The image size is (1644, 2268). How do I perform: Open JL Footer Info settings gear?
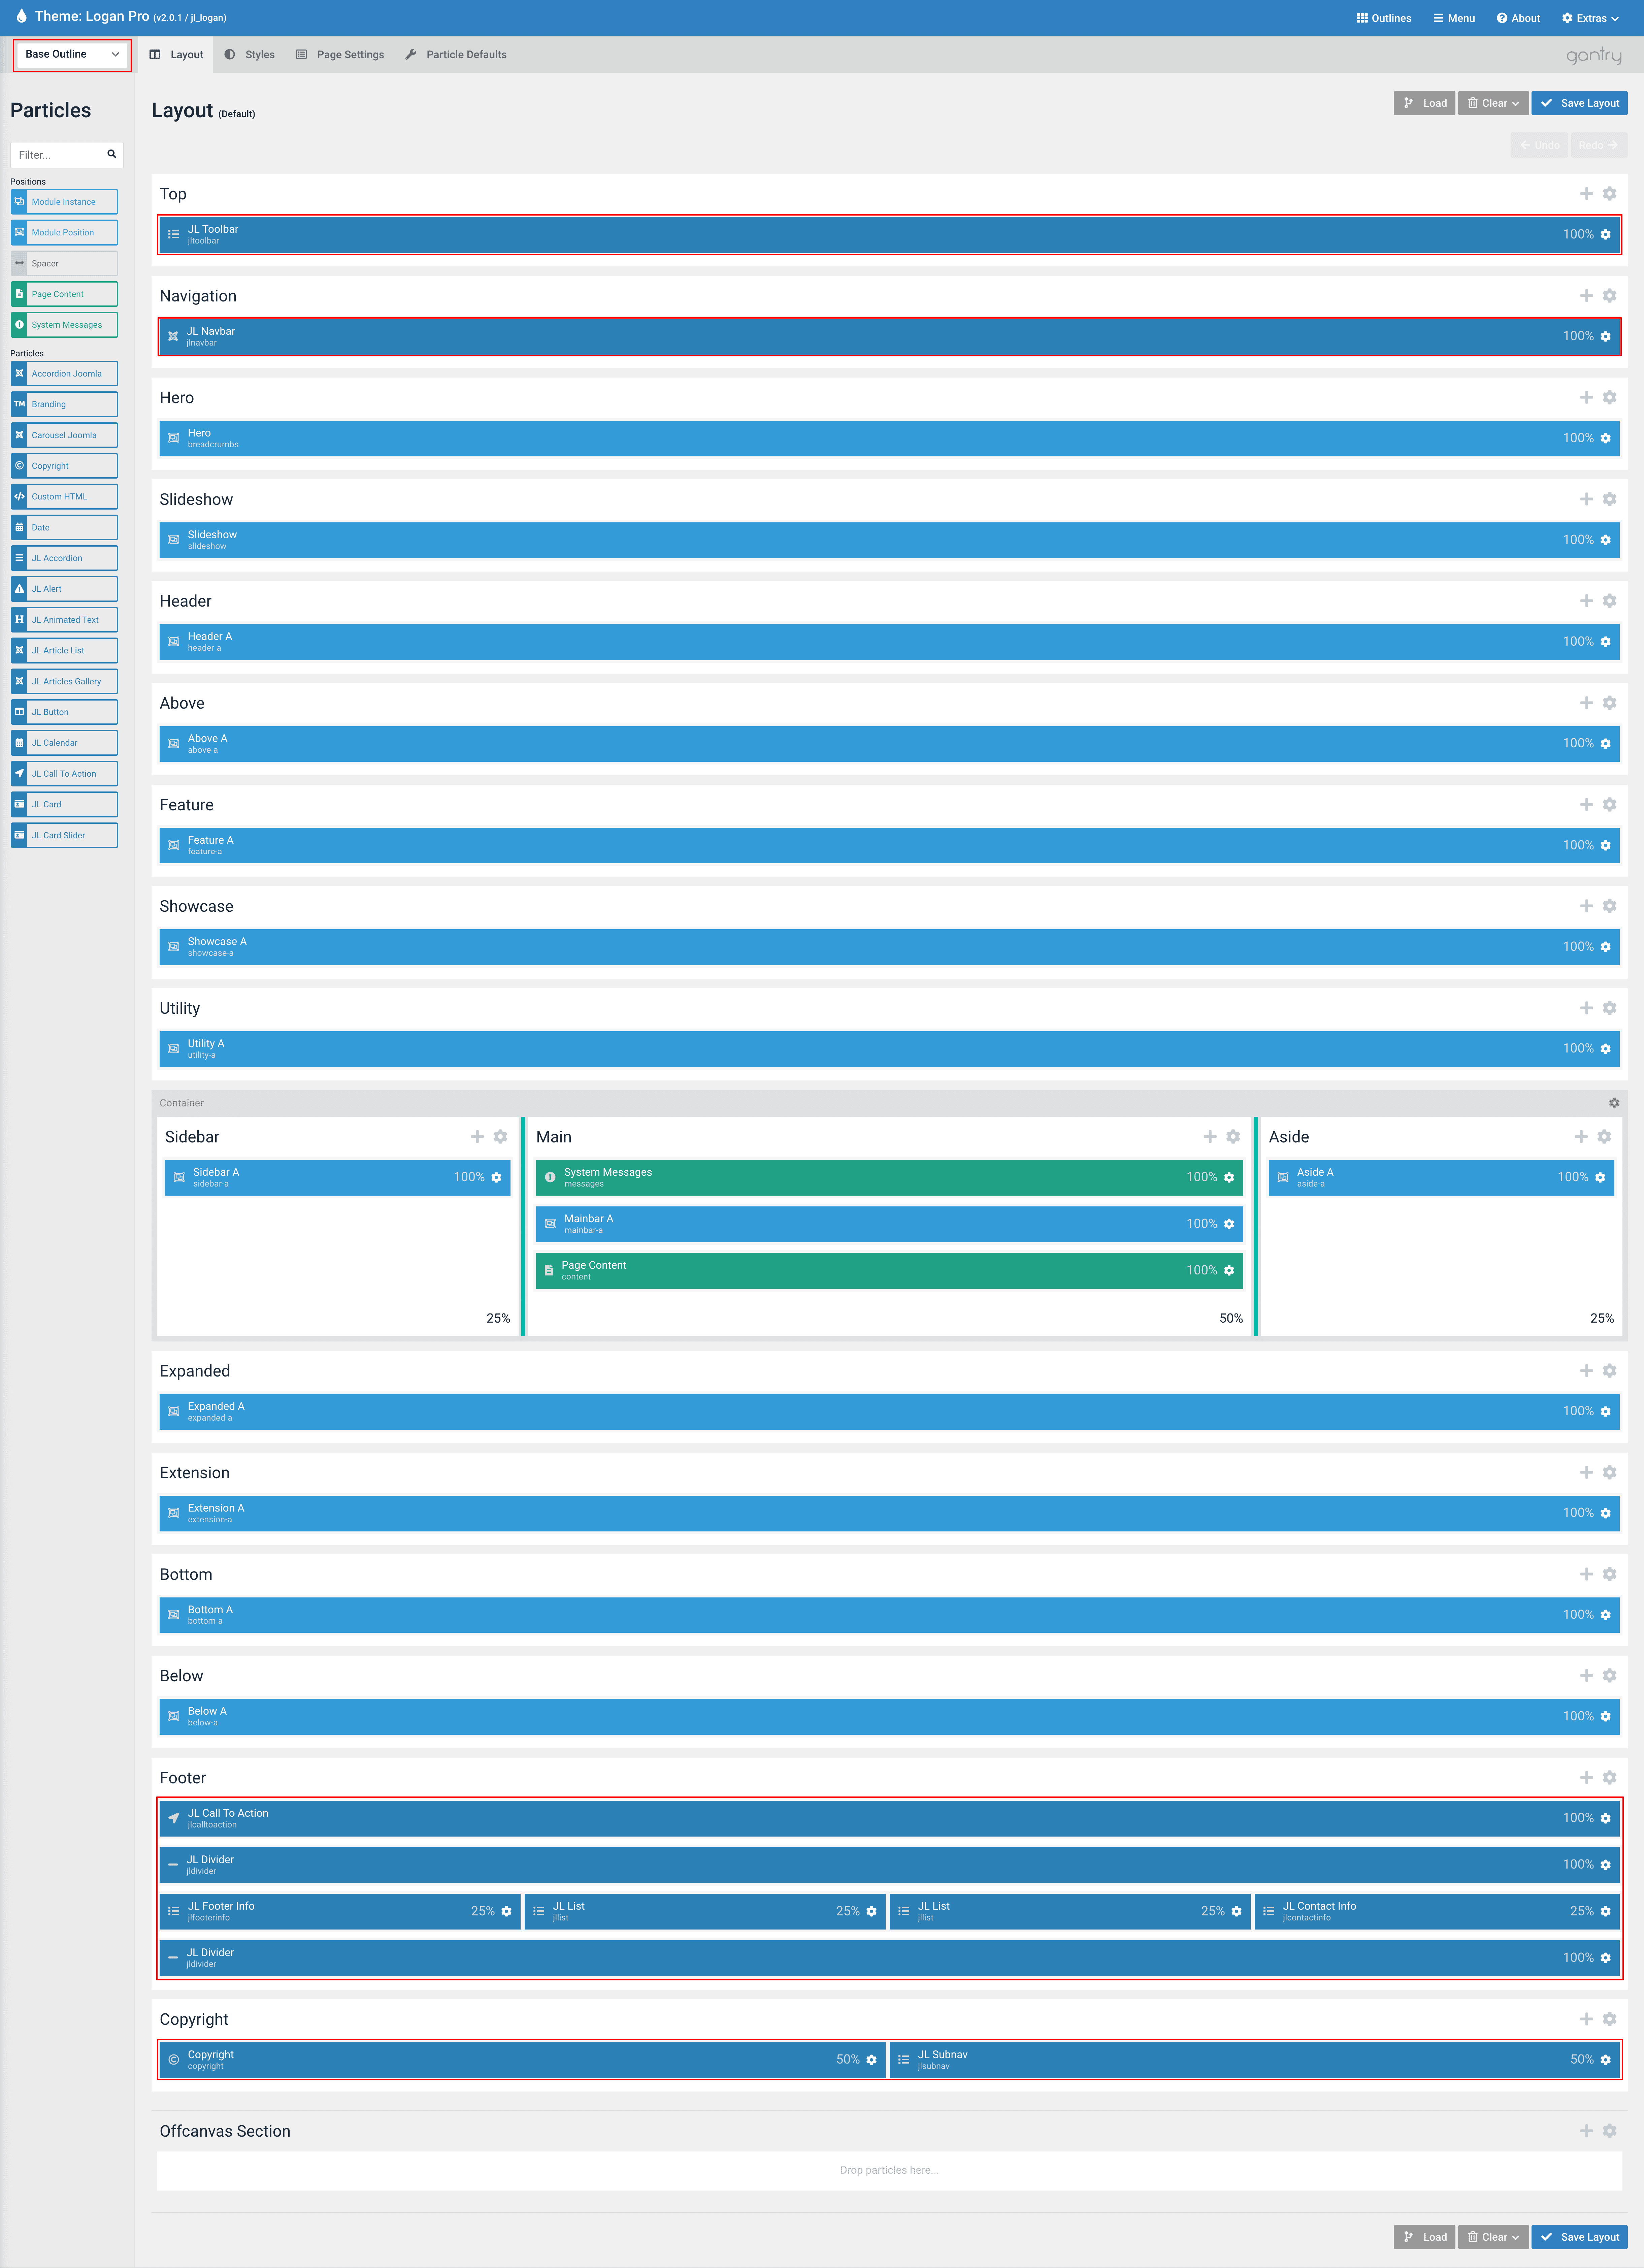pyautogui.click(x=506, y=1912)
